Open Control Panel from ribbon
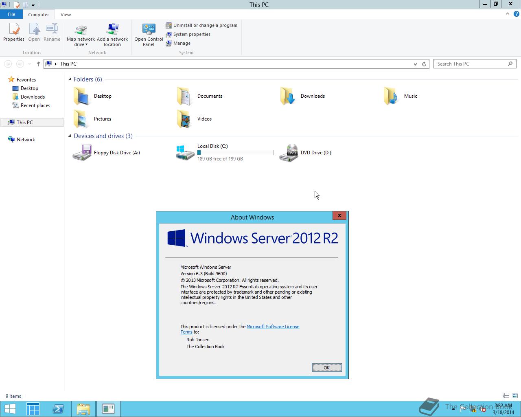Viewport: 521px width, 417px height. point(149,35)
